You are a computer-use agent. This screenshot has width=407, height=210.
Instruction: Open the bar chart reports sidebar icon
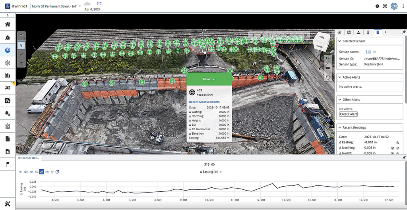pos(8,75)
